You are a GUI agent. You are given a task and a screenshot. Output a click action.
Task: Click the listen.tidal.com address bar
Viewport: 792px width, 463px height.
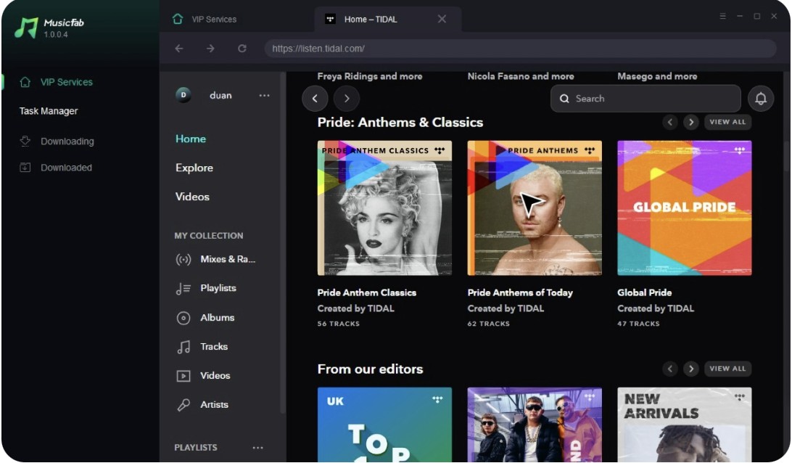pyautogui.click(x=520, y=49)
